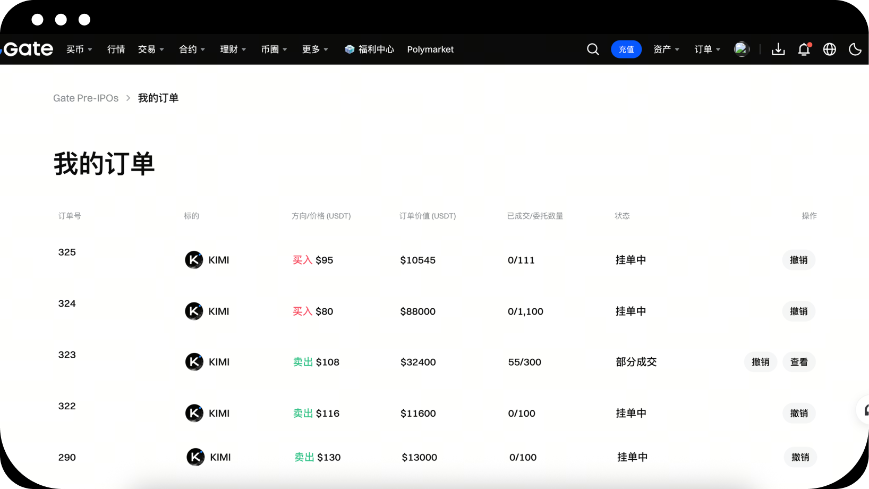View order 323 details with 查看
The image size is (869, 489).
click(x=799, y=362)
